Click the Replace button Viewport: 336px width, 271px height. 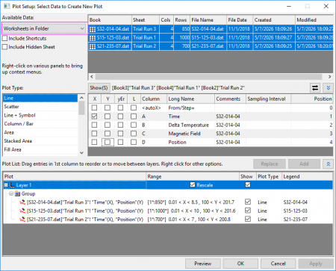pyautogui.click(x=270, y=163)
